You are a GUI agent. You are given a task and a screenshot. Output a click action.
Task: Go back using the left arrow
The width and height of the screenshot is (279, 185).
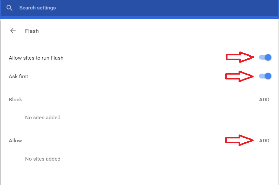13,31
